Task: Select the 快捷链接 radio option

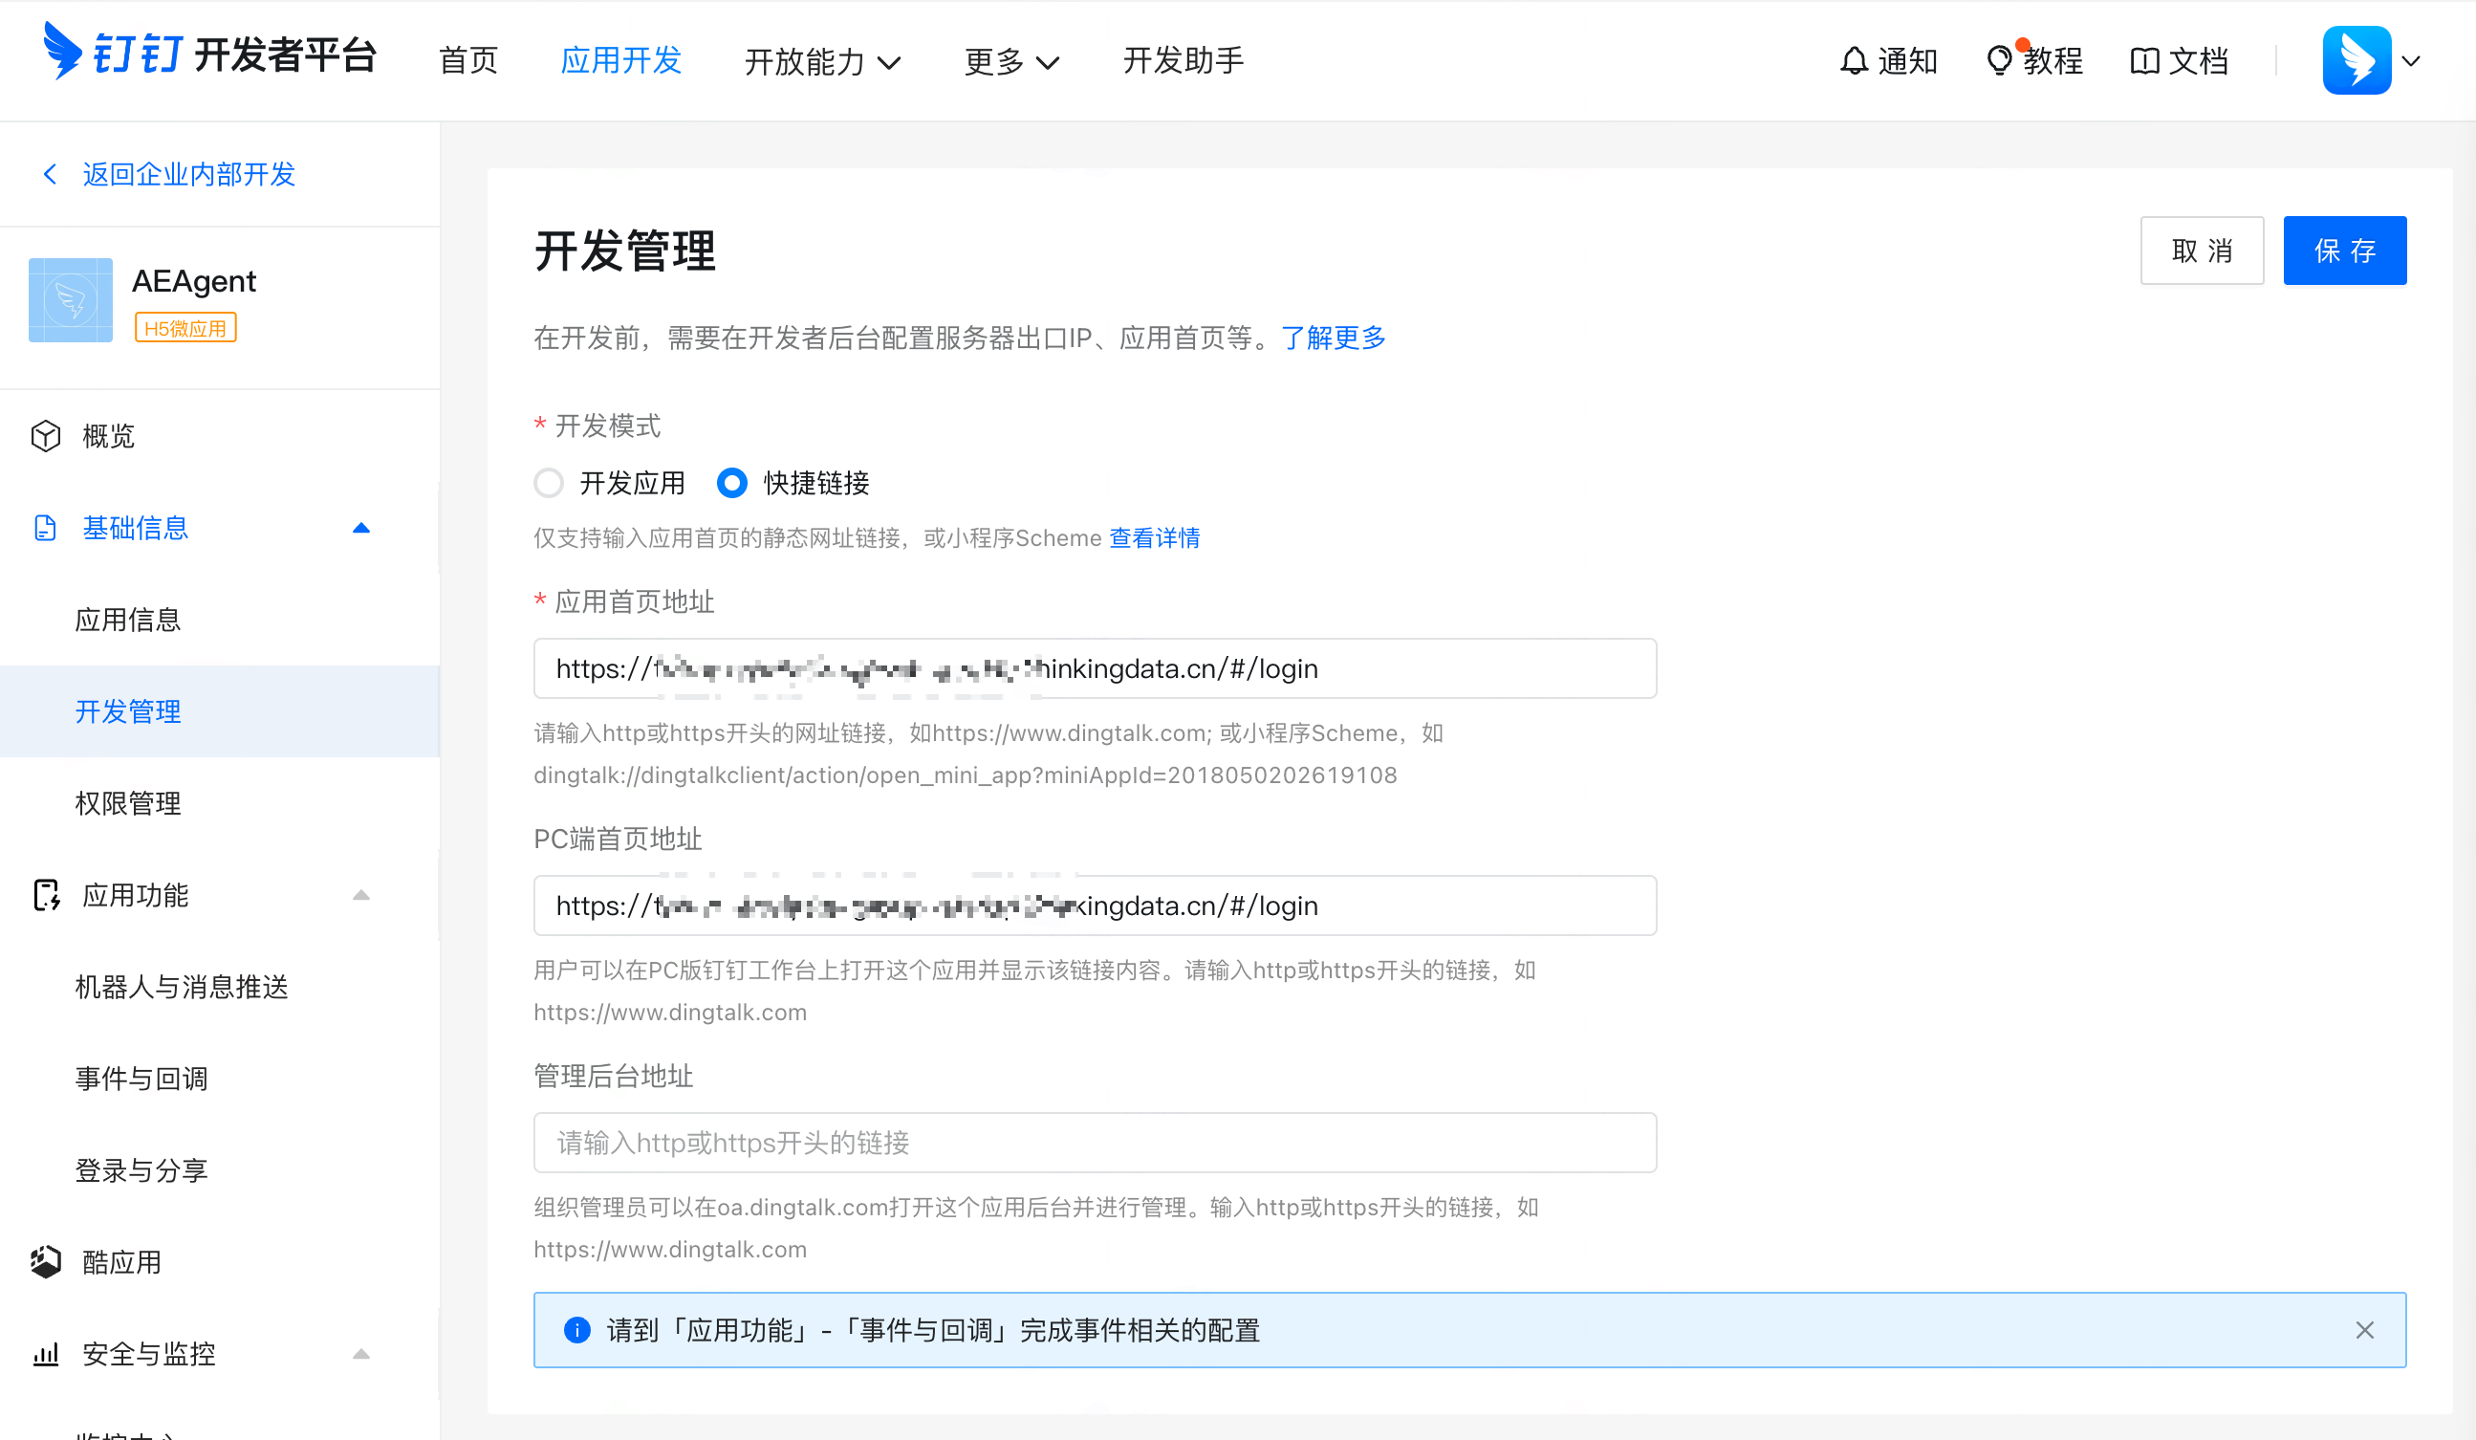Action: (x=732, y=483)
